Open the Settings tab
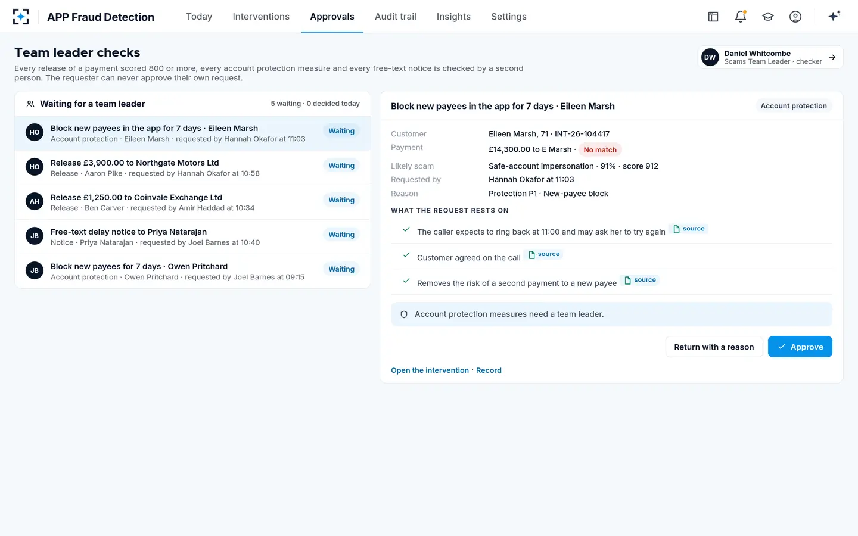Screen dimensions: 858x536 coord(509,17)
